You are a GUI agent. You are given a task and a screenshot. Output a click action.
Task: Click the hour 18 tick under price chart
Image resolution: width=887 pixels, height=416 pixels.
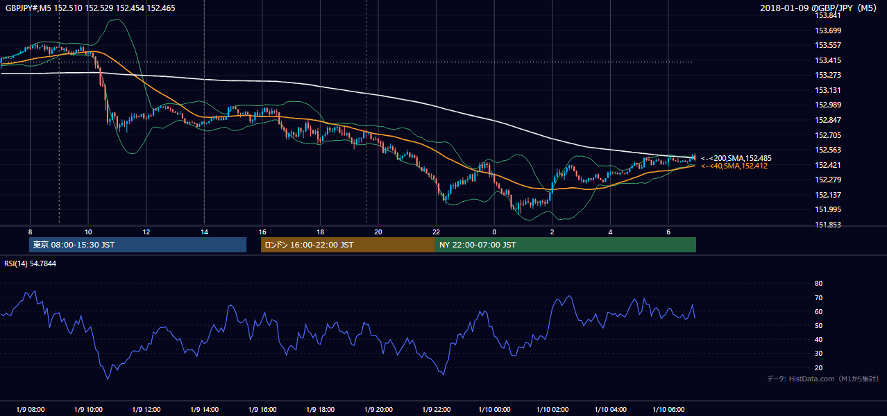pyautogui.click(x=320, y=232)
